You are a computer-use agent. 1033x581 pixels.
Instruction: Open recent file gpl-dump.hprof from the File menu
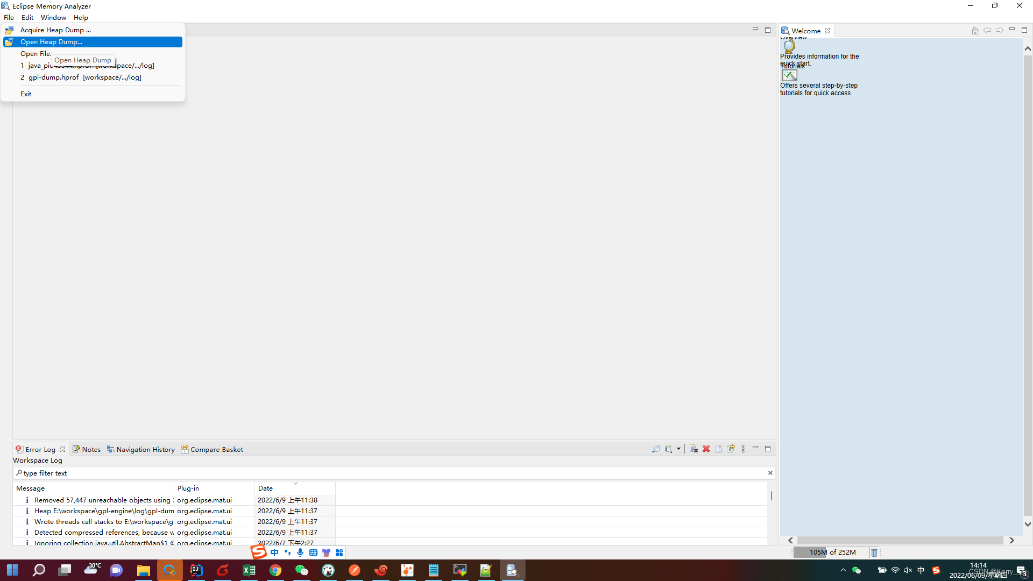point(84,77)
